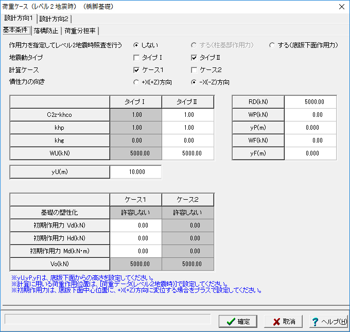Edit C2z·khco value for タイプⅡ
The height and width of the screenshot is (332, 350).
pyautogui.click(x=188, y=115)
